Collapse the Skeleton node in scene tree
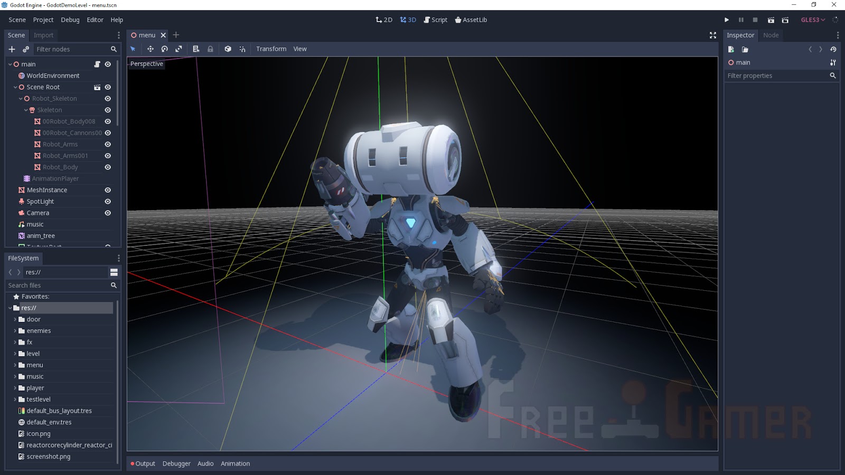Screen dimensions: 845x475 [26, 110]
